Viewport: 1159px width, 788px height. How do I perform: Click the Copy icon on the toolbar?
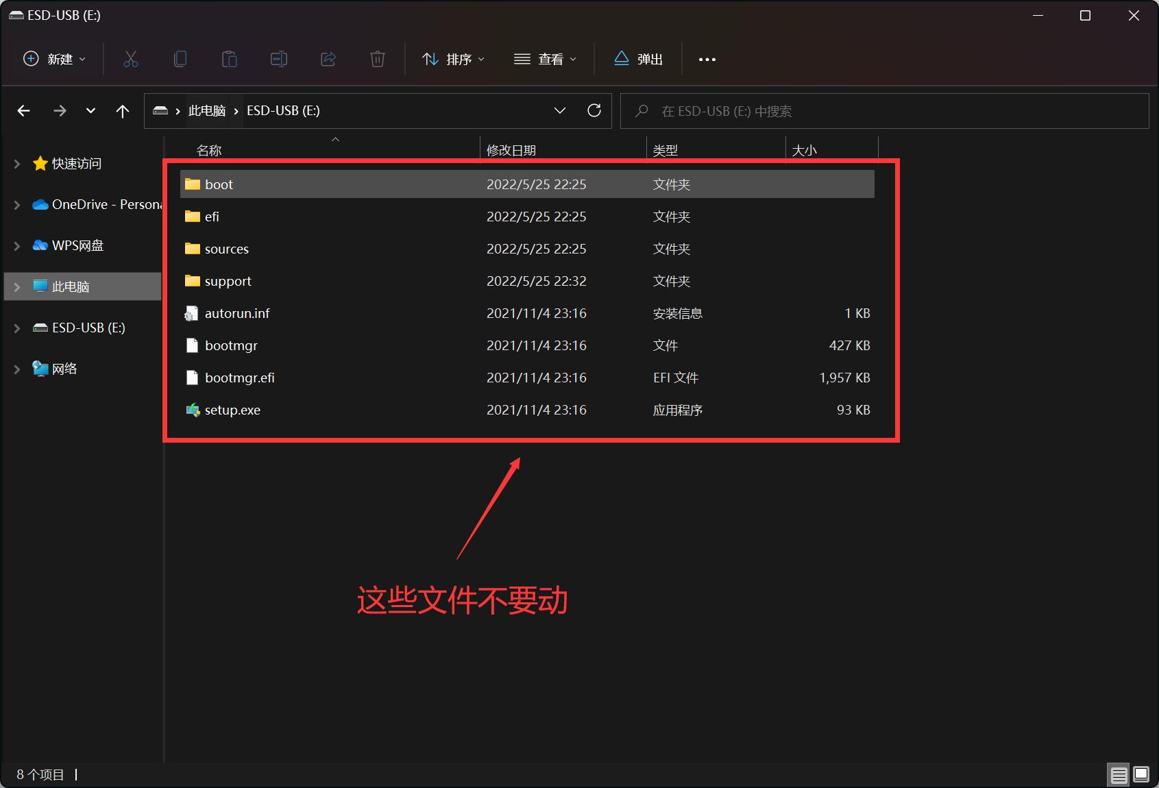(180, 59)
